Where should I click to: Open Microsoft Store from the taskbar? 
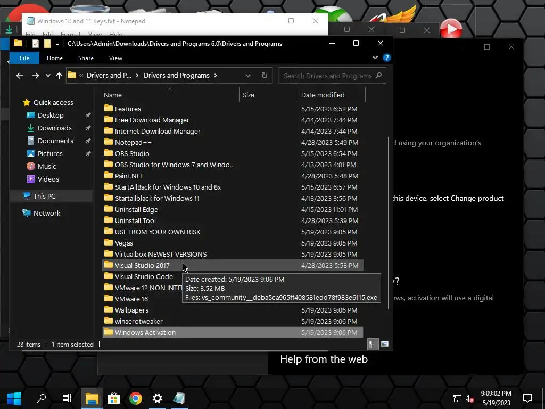pyautogui.click(x=114, y=398)
